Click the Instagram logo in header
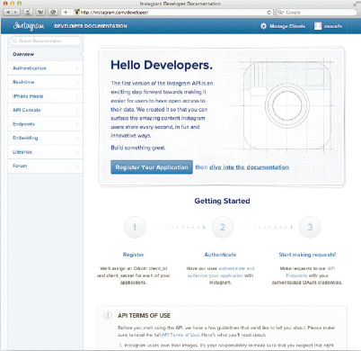 point(29,26)
